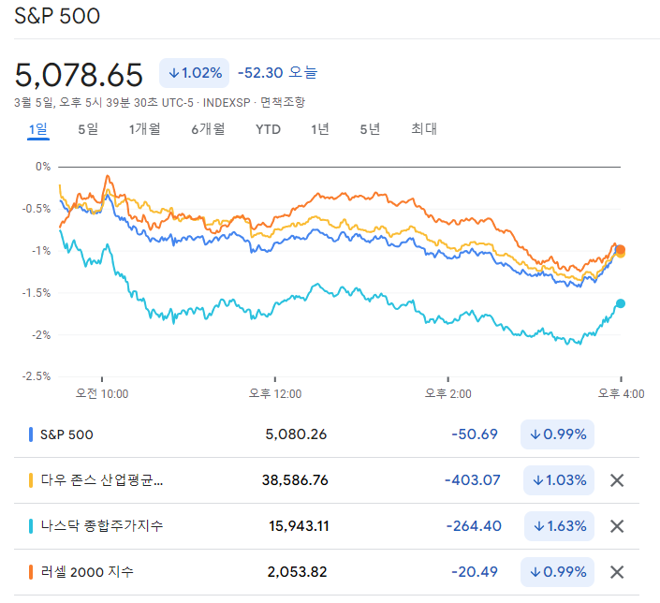
Task: Remove the 다우 존스 산업평균 comparison
Action: pos(617,480)
